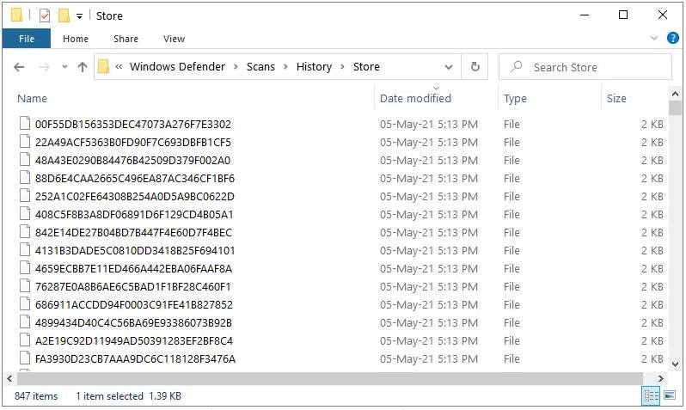
Task: Select file FA3930D23CB7AAA9DC6C118128F3476A
Action: (135, 358)
